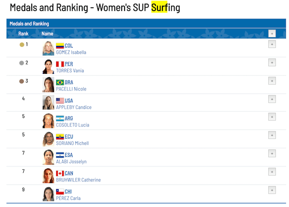Expand all rows using header plus button
Viewport: 289px width, 207px height.
pos(272,34)
